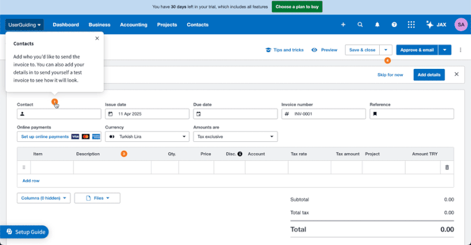Click Approve & email button
471x245 pixels.
pos(417,50)
